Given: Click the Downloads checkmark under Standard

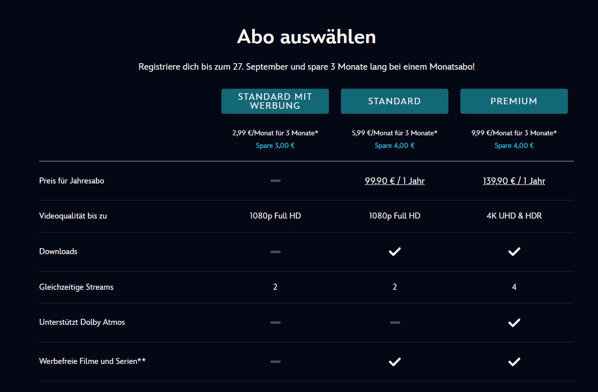Looking at the screenshot, I should 395,252.
